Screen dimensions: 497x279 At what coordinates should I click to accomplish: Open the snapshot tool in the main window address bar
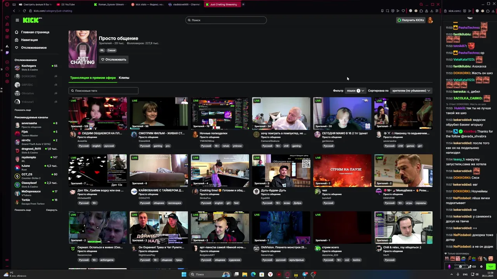coord(388,11)
